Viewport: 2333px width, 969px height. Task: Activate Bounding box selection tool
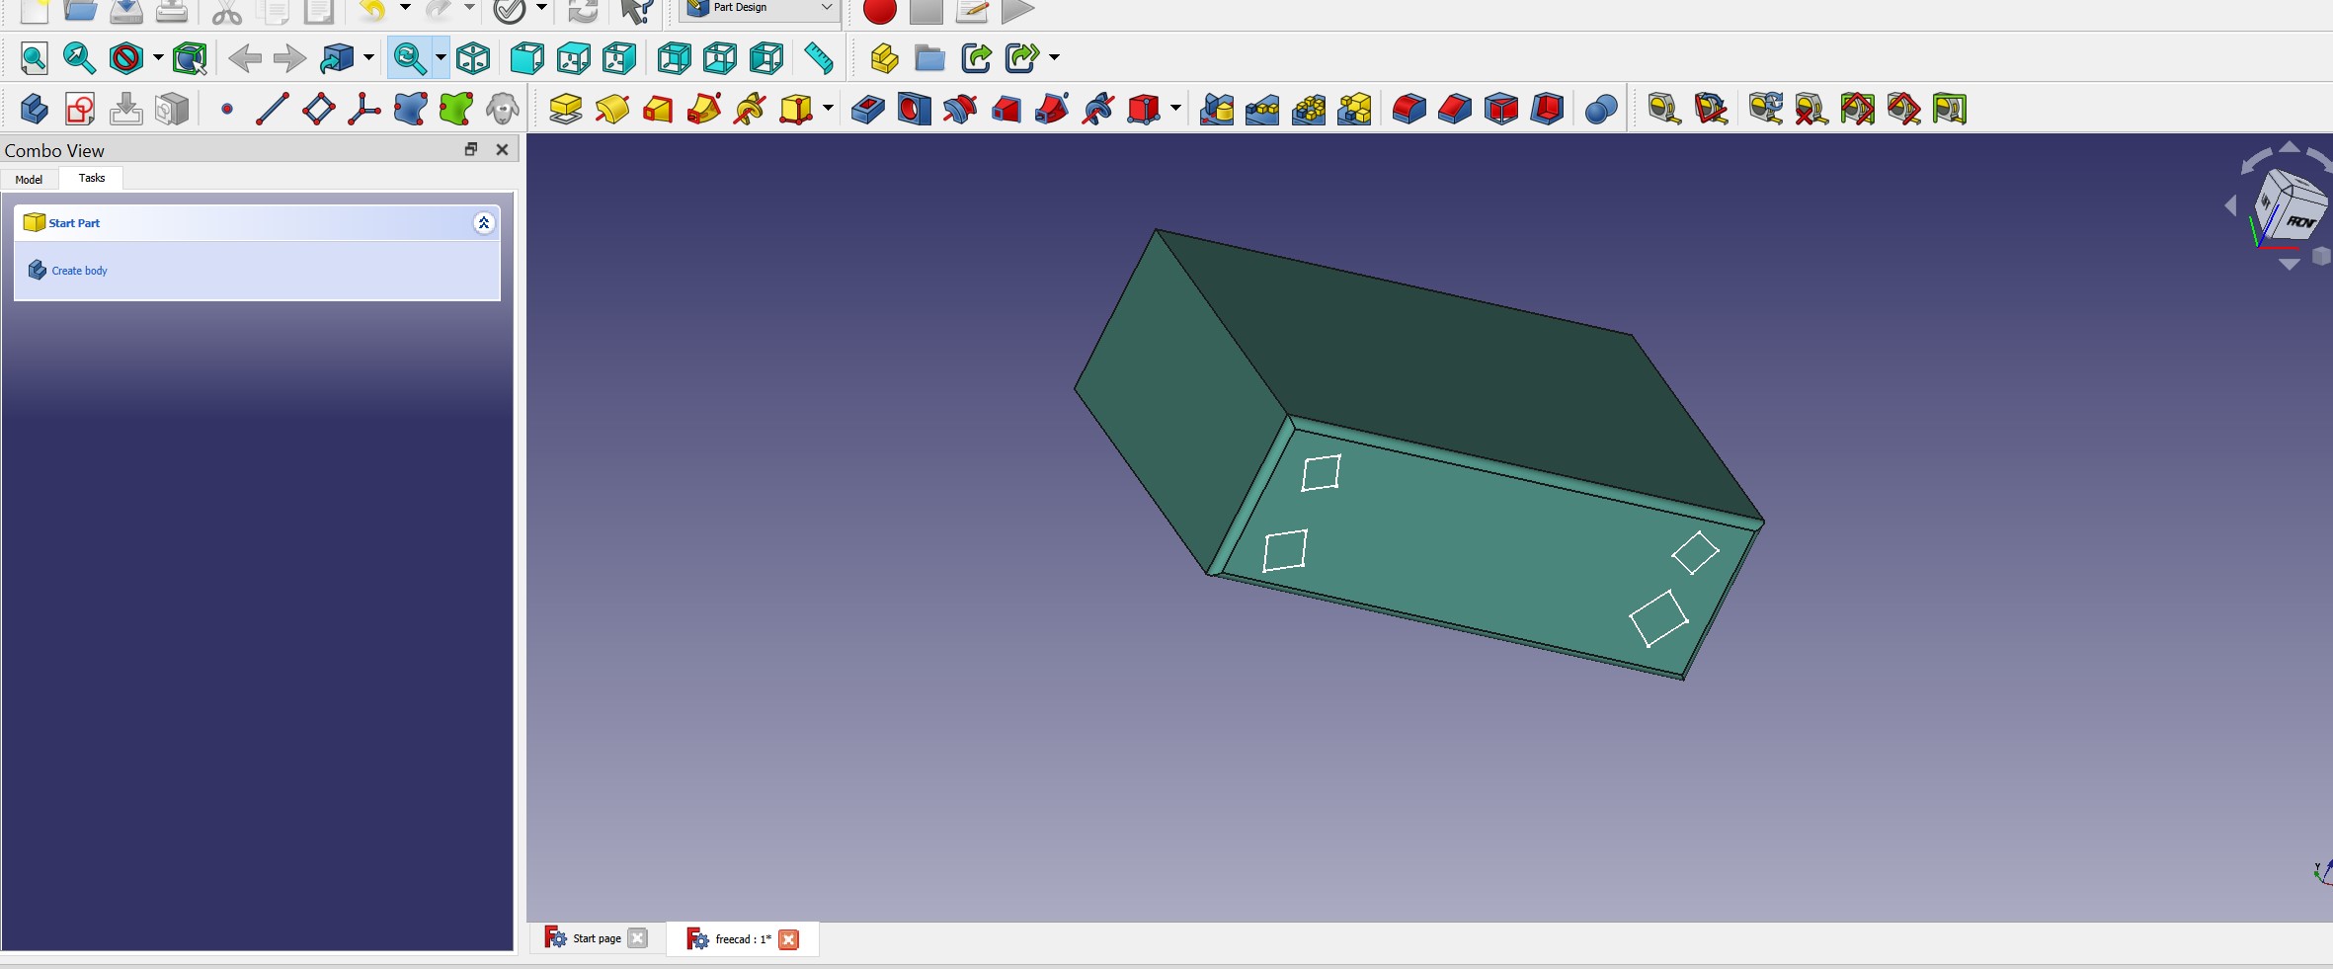coord(190,58)
